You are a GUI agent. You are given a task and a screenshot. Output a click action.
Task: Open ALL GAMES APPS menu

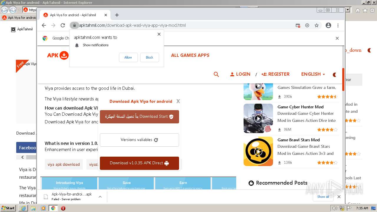coord(190,55)
